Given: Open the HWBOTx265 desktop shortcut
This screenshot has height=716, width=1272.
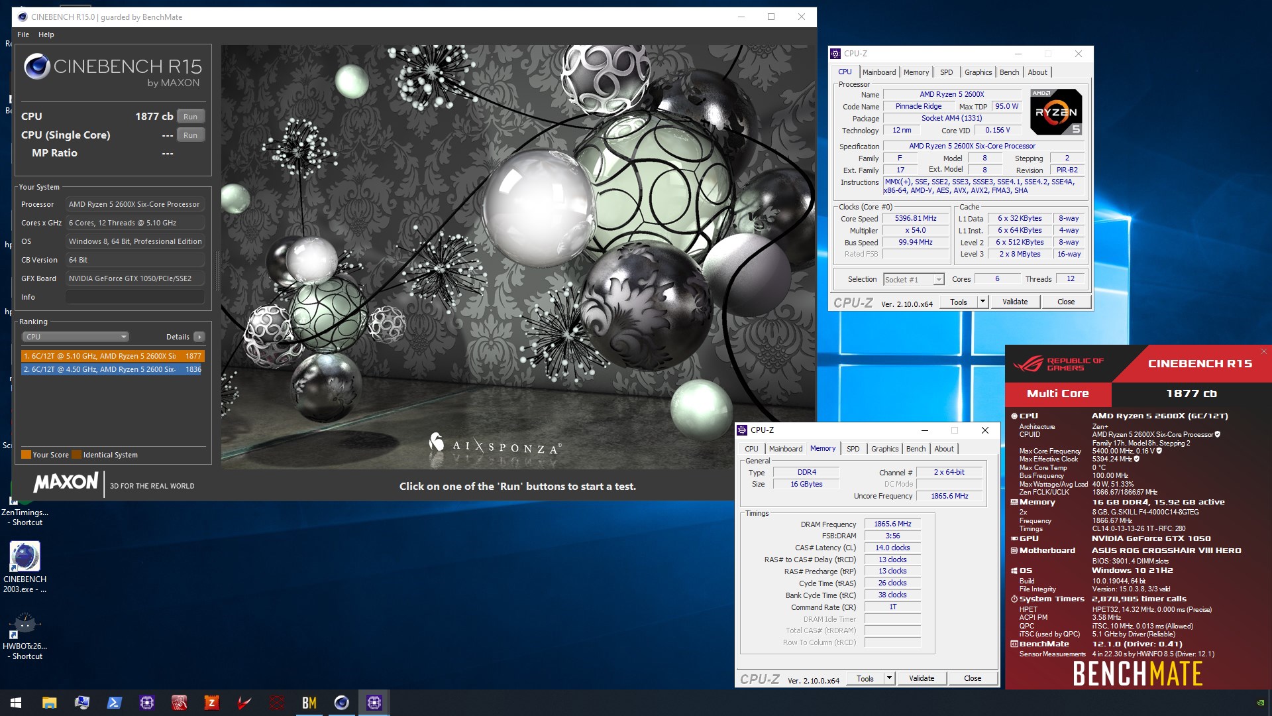Looking at the screenshot, I should (x=25, y=636).
